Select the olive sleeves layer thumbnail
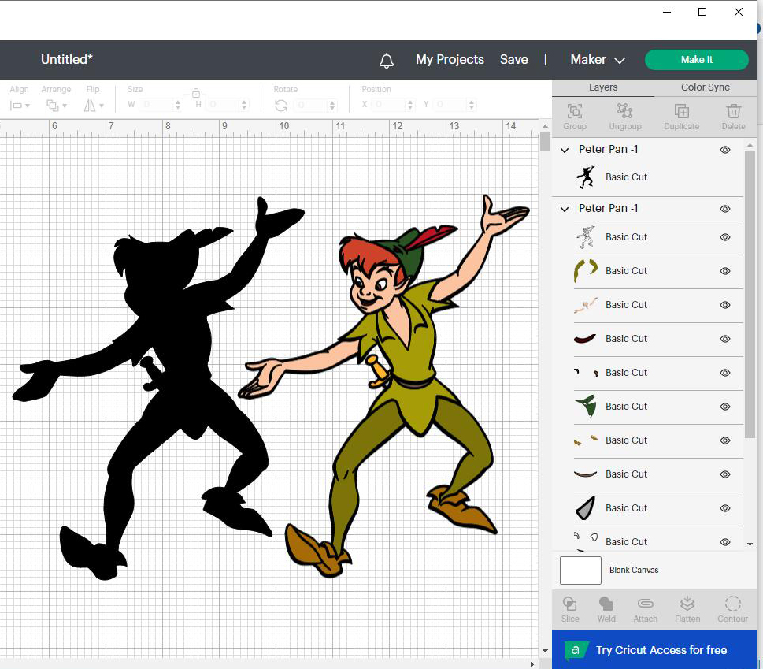This screenshot has height=669, width=763. tap(586, 271)
